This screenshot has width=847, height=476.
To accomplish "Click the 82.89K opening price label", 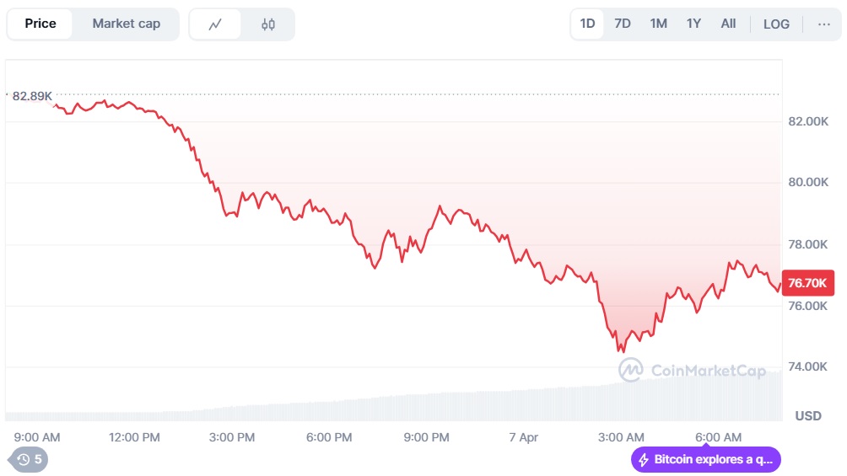I will tap(32, 96).
